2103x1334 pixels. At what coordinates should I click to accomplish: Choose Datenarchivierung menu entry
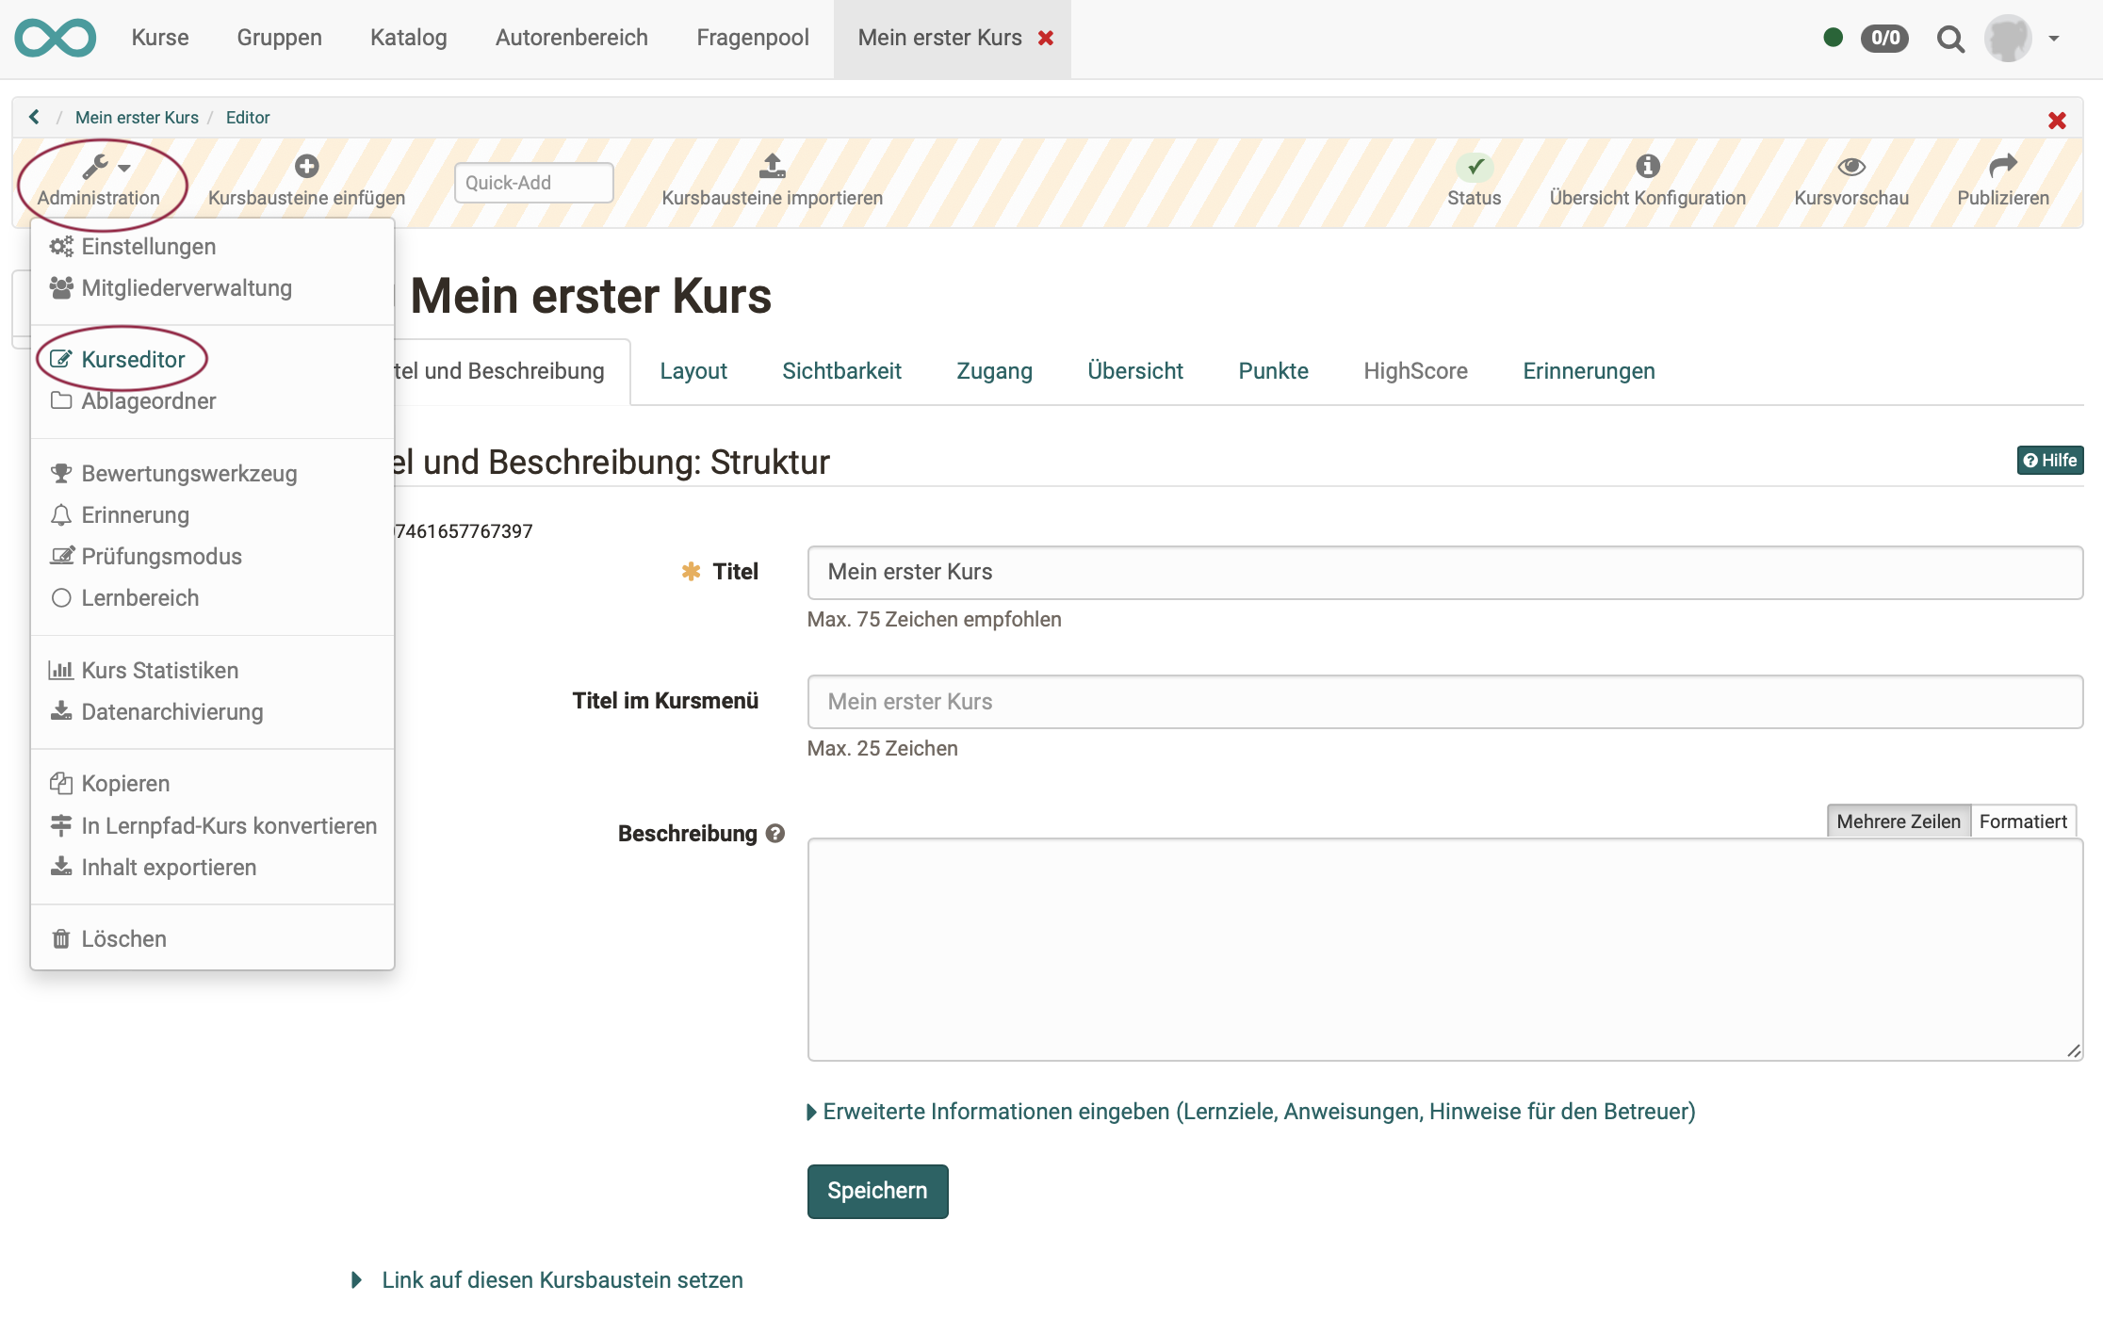click(x=212, y=712)
